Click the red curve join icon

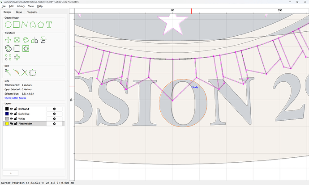17,72
